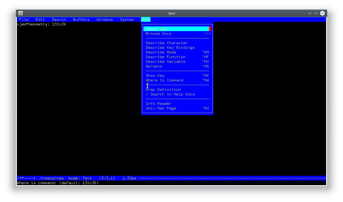Select Where Is Command entry
Viewport: 343px width, 202px height.
(x=164, y=80)
